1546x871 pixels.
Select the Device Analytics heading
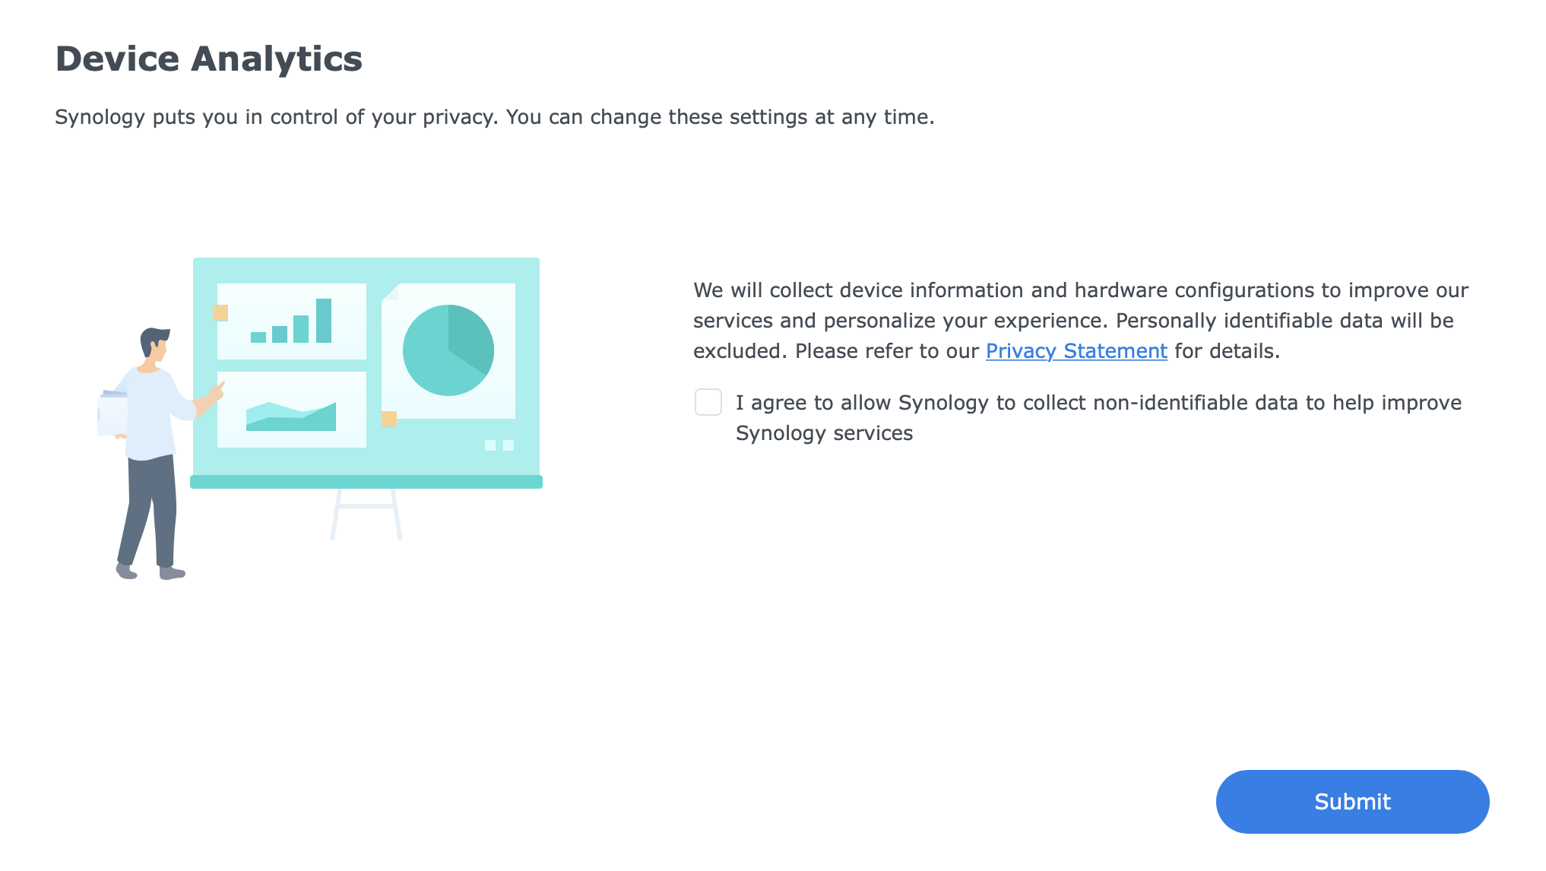pyautogui.click(x=209, y=59)
